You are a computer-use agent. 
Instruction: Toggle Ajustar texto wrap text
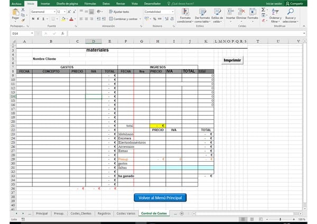tap(119, 12)
